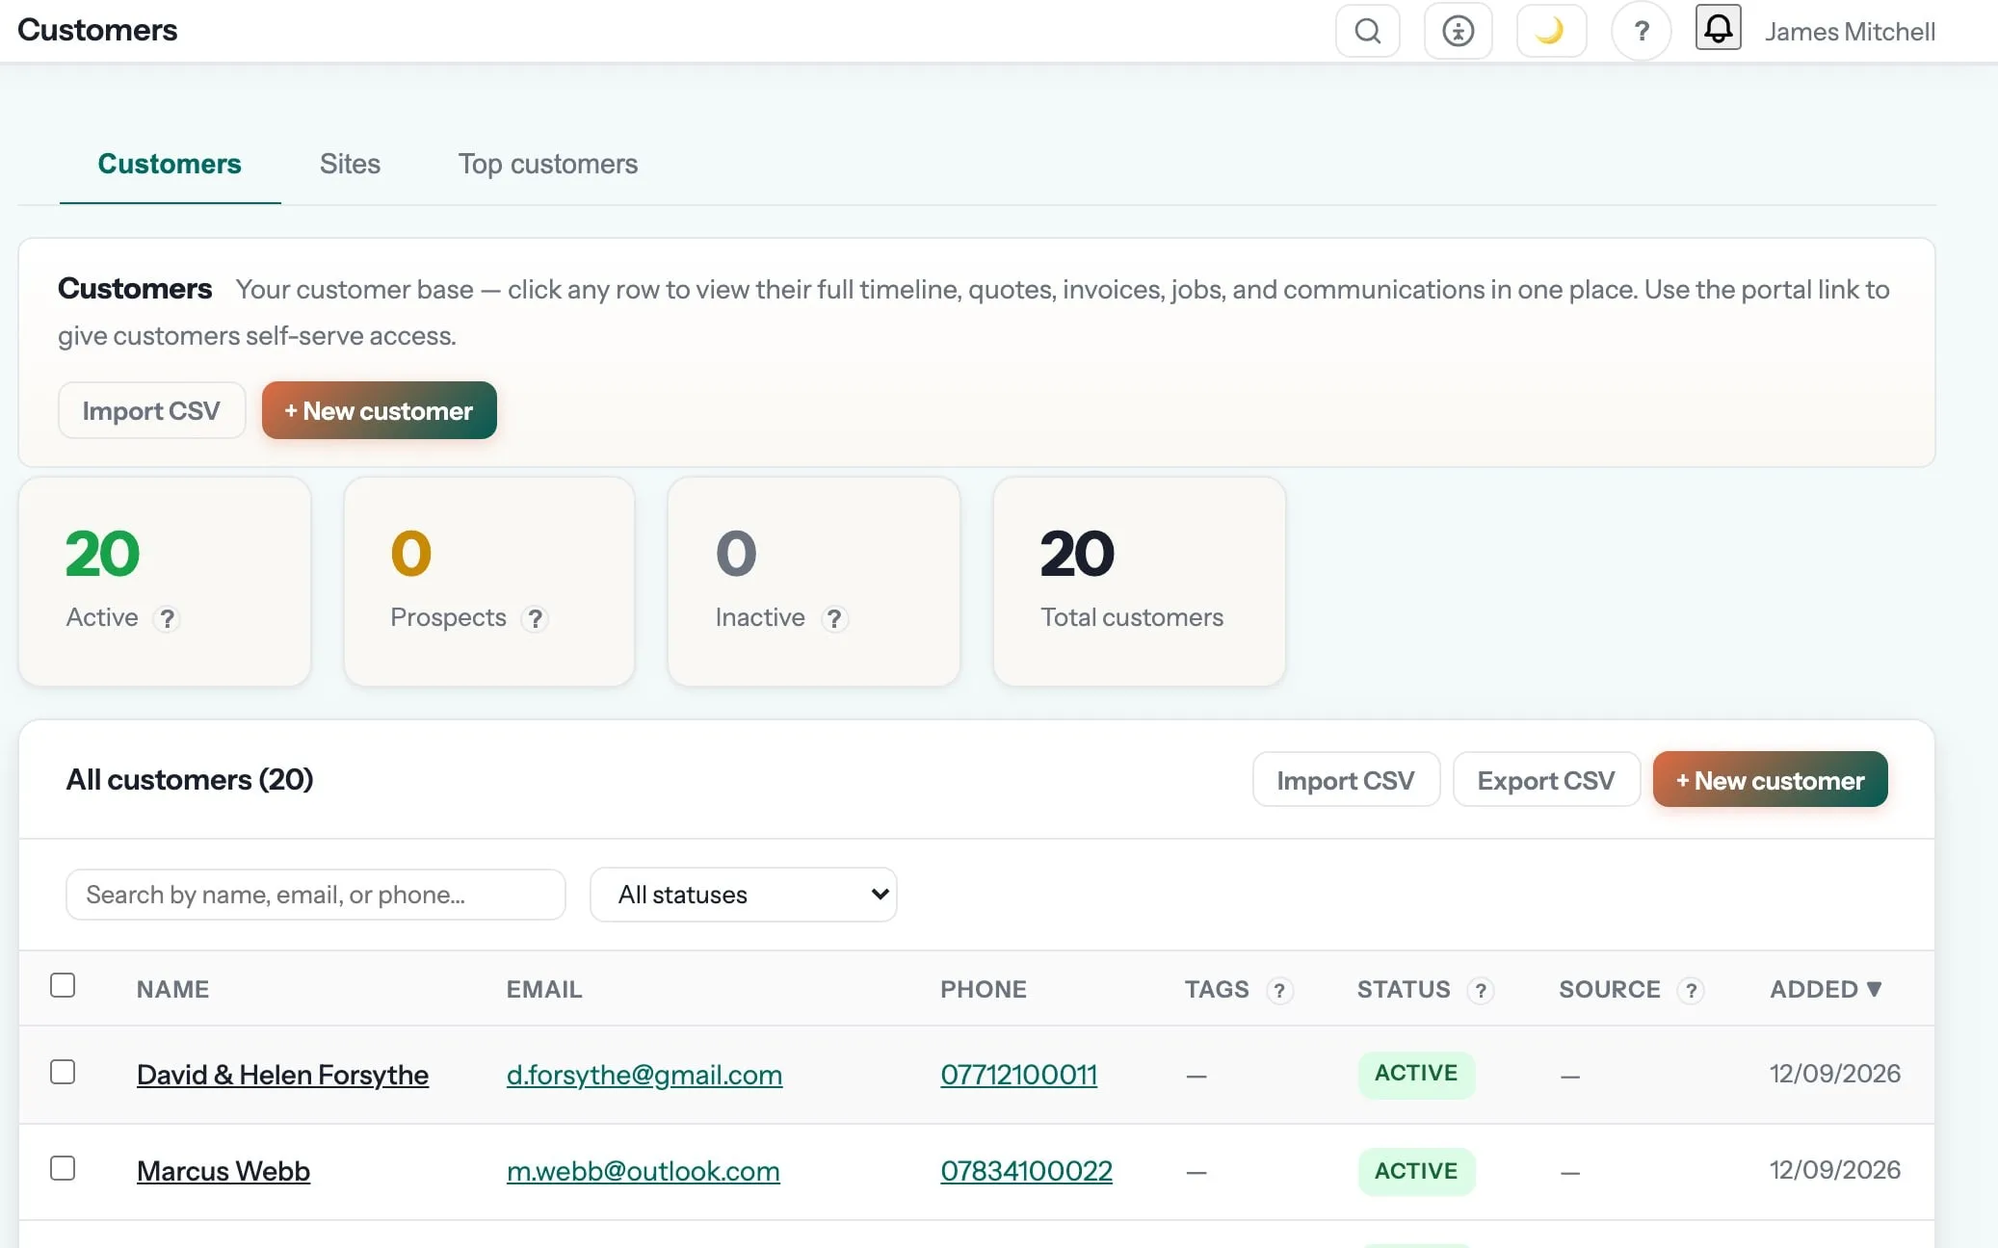The height and width of the screenshot is (1248, 1998).
Task: Click the Active status badge for David Forsythe
Action: 1416,1074
